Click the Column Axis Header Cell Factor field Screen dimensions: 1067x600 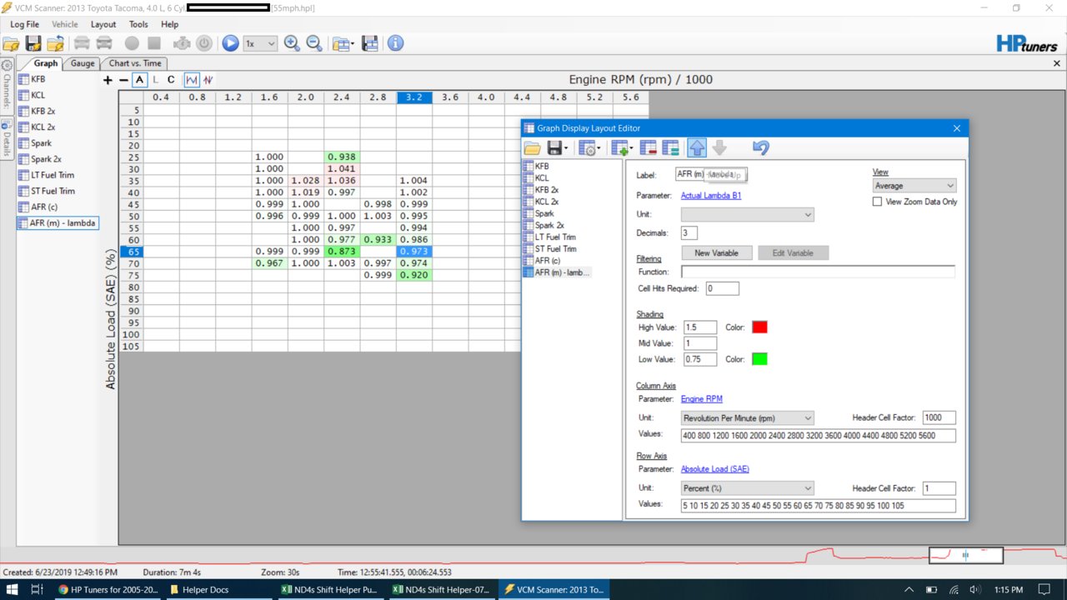pyautogui.click(x=939, y=417)
